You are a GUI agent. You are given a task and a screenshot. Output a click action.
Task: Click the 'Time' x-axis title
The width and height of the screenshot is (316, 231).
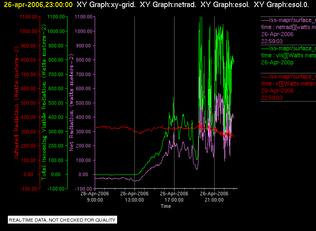165,206
